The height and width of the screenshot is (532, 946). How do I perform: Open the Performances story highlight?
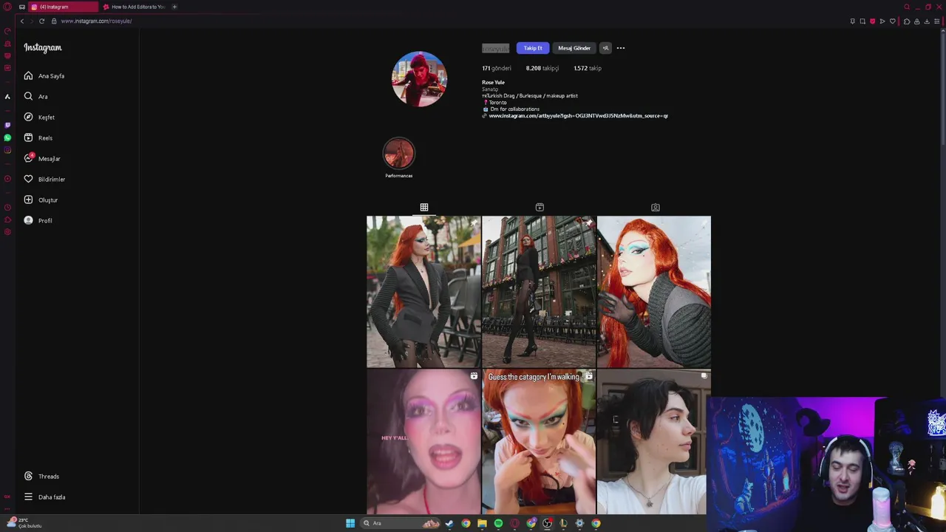[x=399, y=157]
